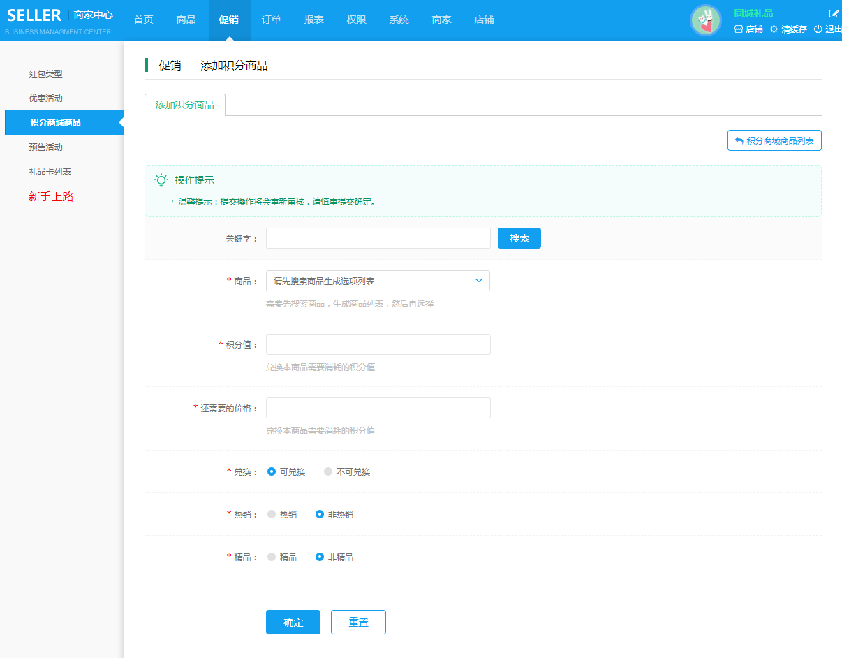
Task: Click the 清缓存 gear icon
Action: point(774,29)
